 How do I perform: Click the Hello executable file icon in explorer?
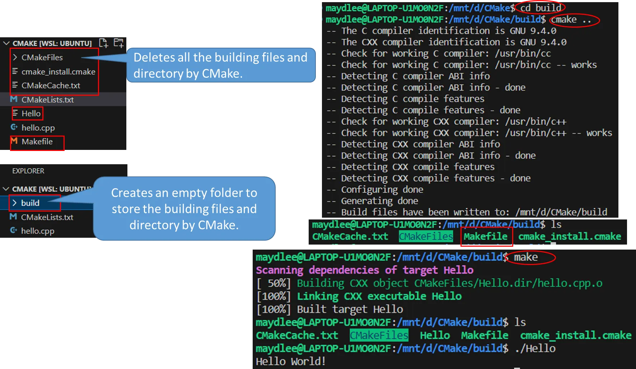15,113
